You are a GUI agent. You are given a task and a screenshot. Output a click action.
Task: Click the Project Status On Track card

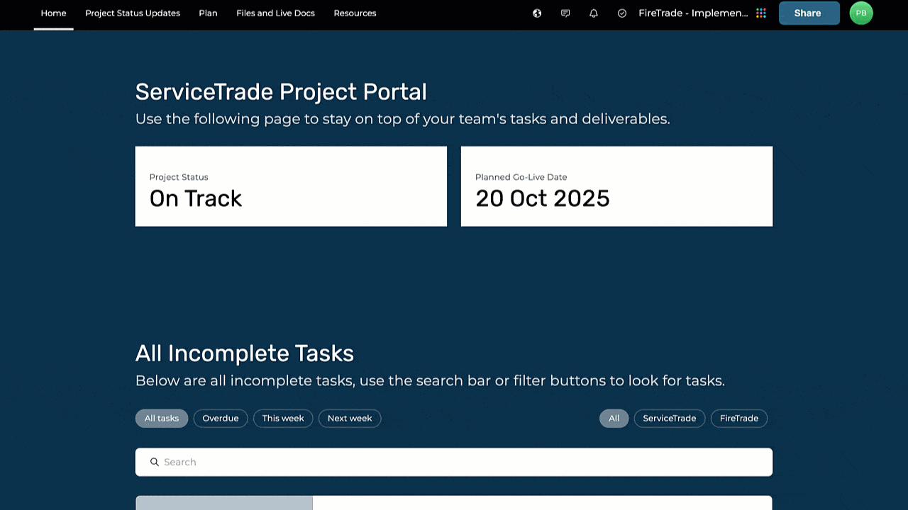tap(291, 186)
